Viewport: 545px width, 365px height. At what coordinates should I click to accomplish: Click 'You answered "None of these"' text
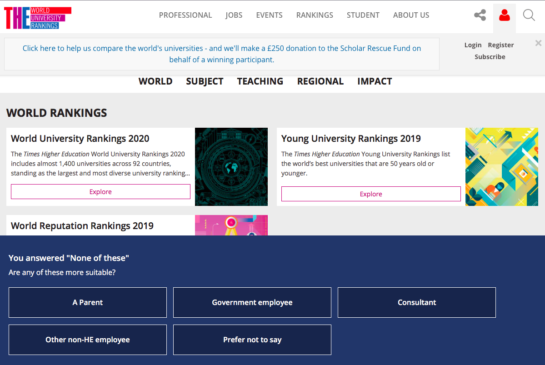[69, 258]
